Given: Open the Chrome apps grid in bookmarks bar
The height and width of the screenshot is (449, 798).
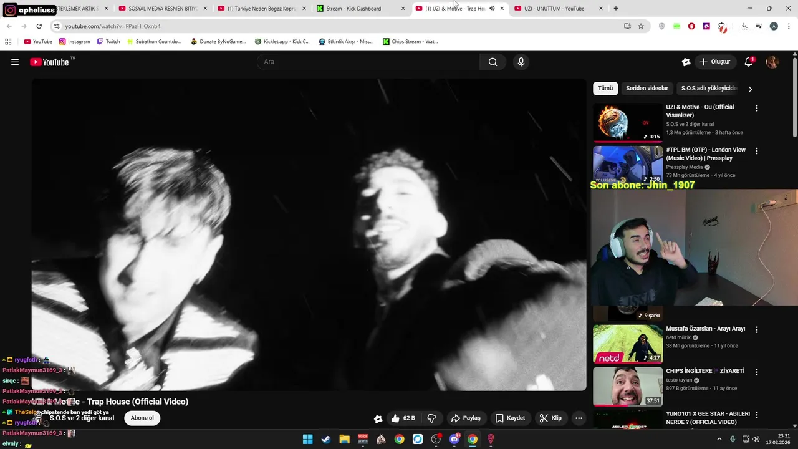Looking at the screenshot, I should pyautogui.click(x=8, y=42).
